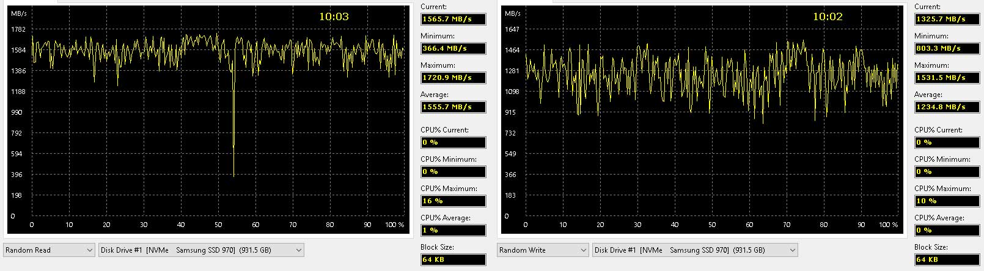Image resolution: width=984 pixels, height=271 pixels.
Task: Click the 10:02 timer on write graph
Action: tap(828, 16)
